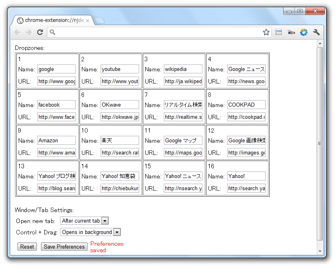Click the 'Window/Tab Settings:' heading

coord(44,210)
